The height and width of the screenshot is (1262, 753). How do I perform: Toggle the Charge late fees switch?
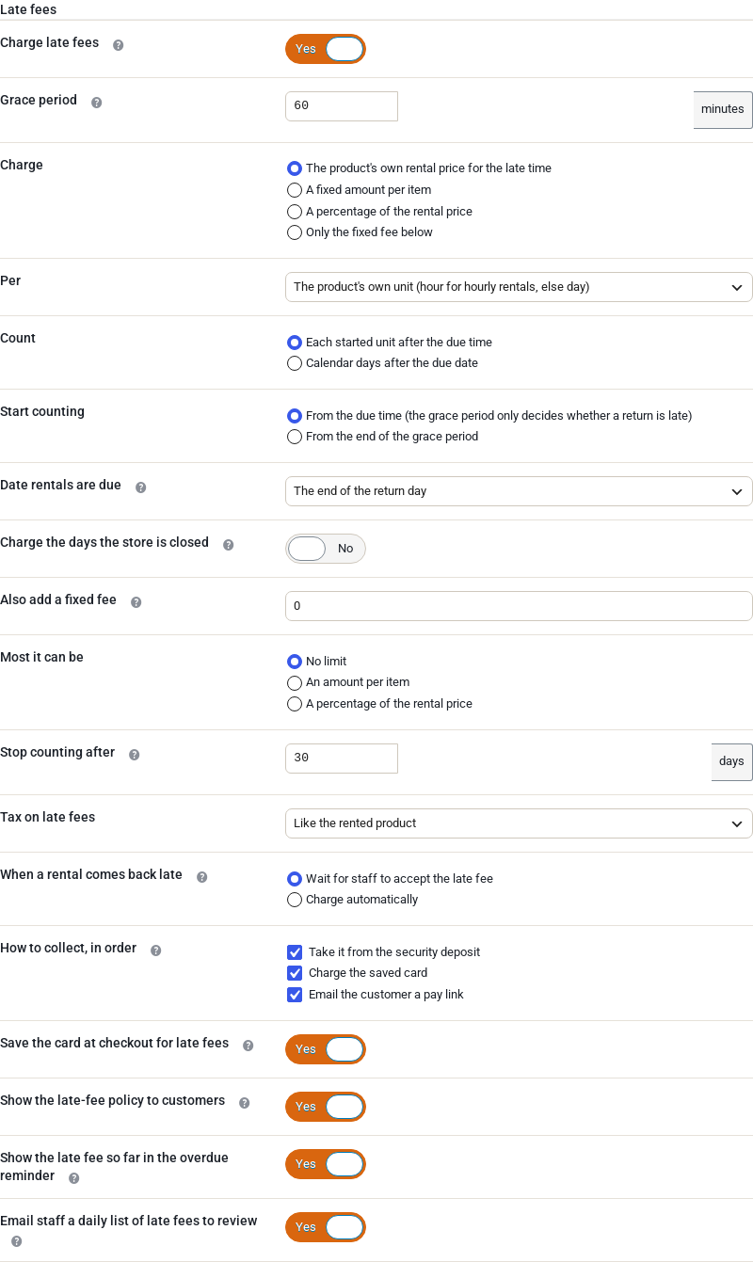(326, 49)
